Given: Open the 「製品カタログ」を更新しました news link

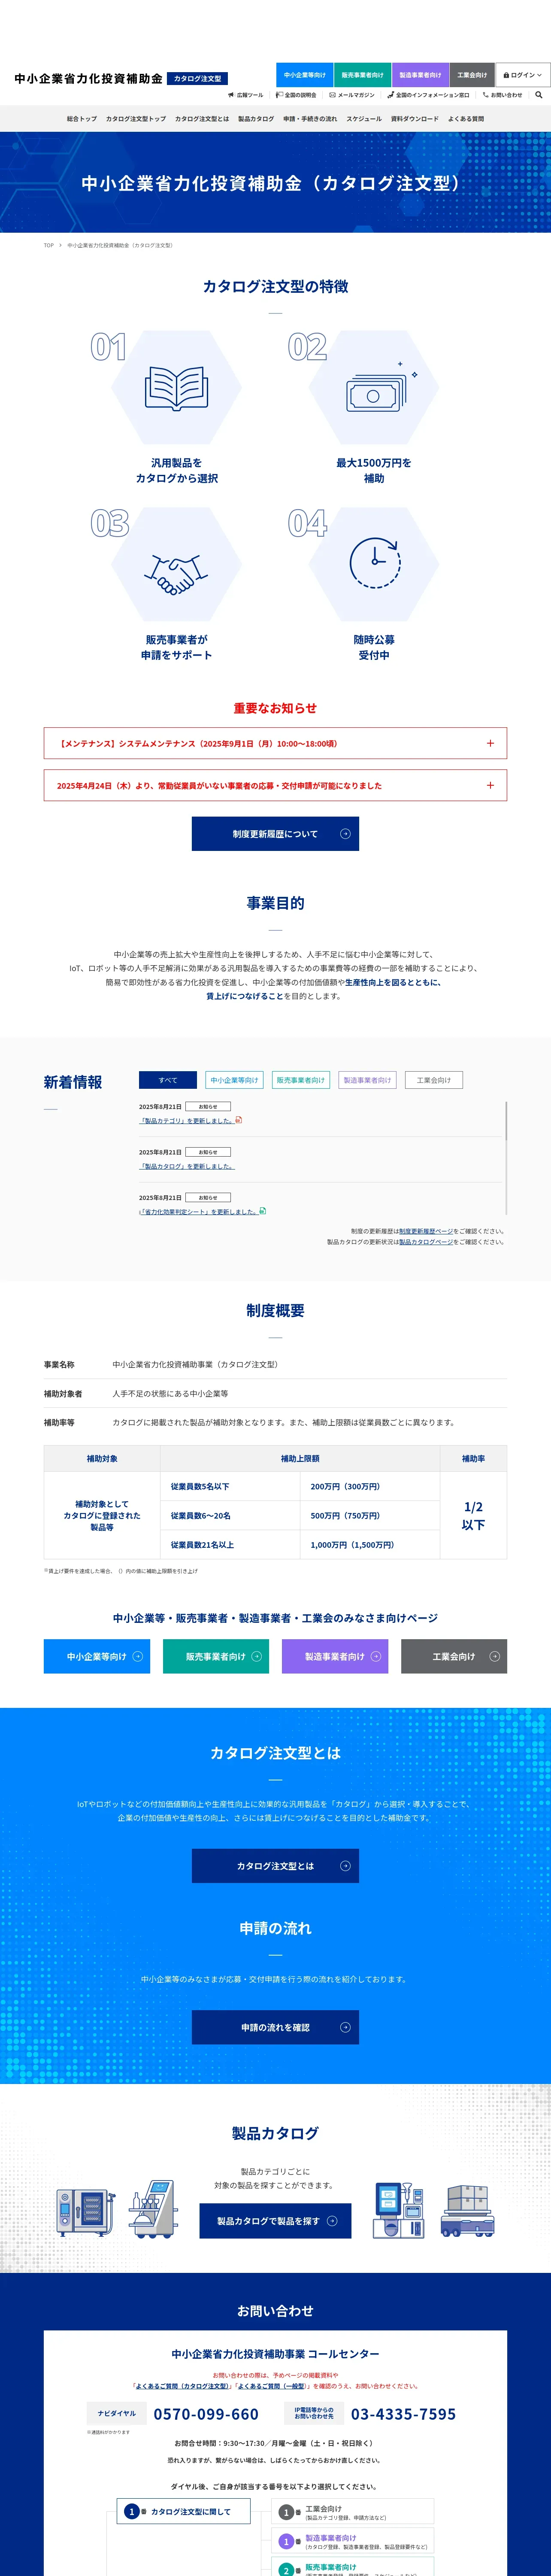Looking at the screenshot, I should (187, 1166).
